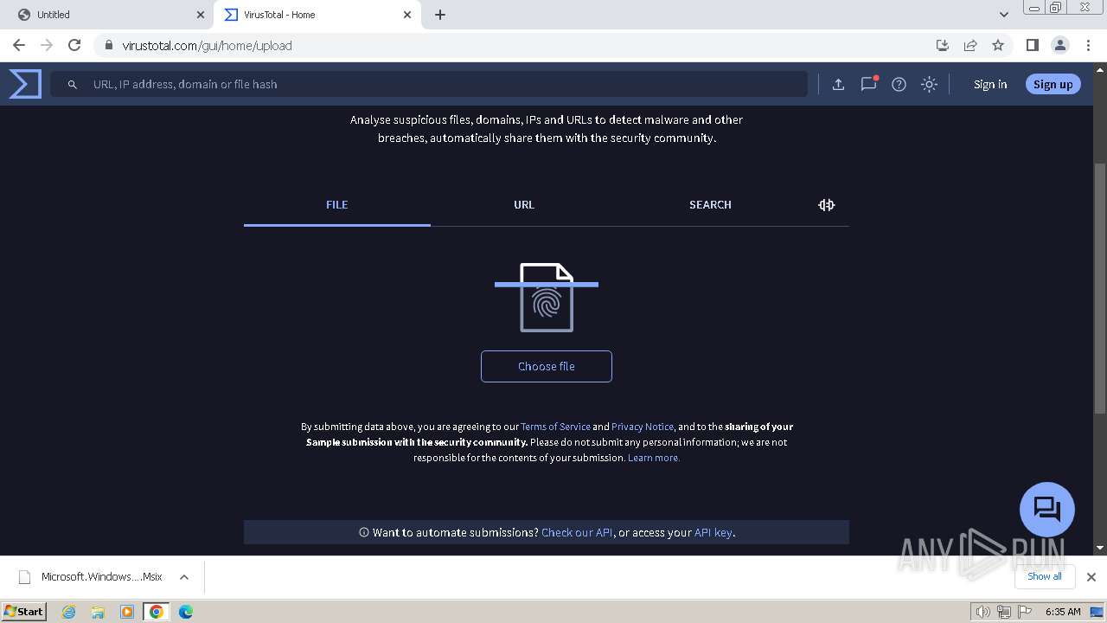Toggle the light/dark theme sun icon
The image size is (1107, 623).
point(929,84)
